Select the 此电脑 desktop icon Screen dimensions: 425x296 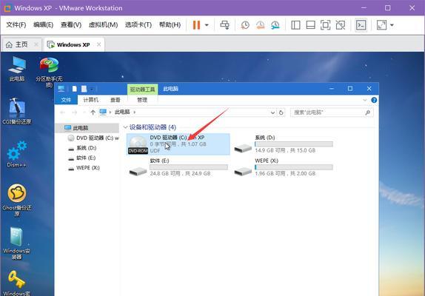pyautogui.click(x=17, y=69)
